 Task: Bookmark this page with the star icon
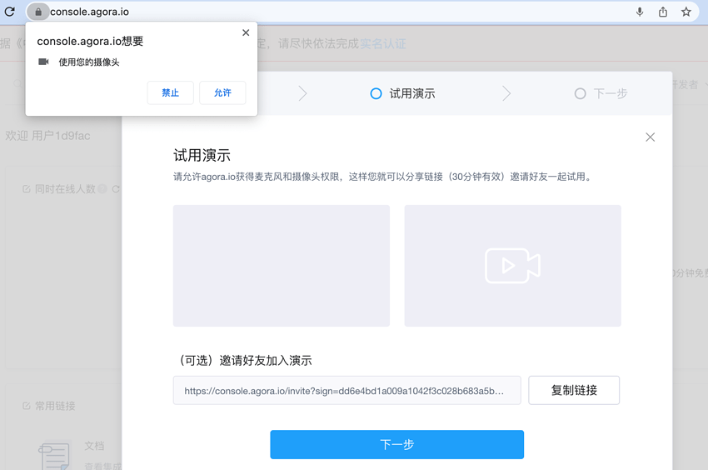686,12
